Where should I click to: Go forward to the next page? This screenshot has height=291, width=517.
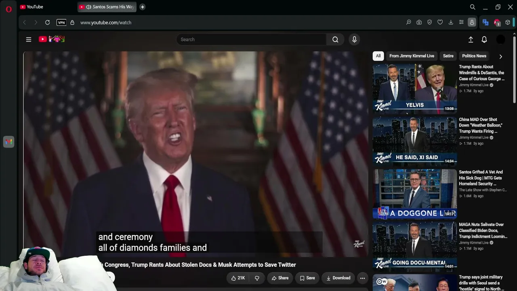click(x=36, y=23)
